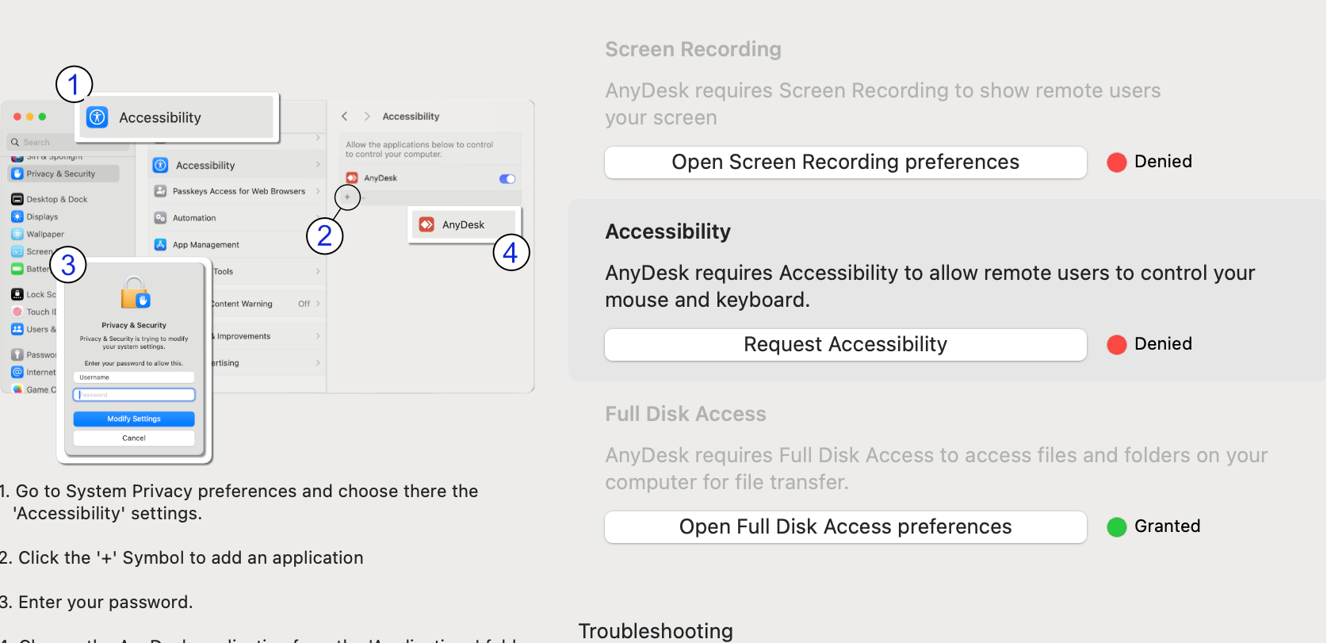Click Touch ID fingerprint icon in illustration

coord(17,312)
